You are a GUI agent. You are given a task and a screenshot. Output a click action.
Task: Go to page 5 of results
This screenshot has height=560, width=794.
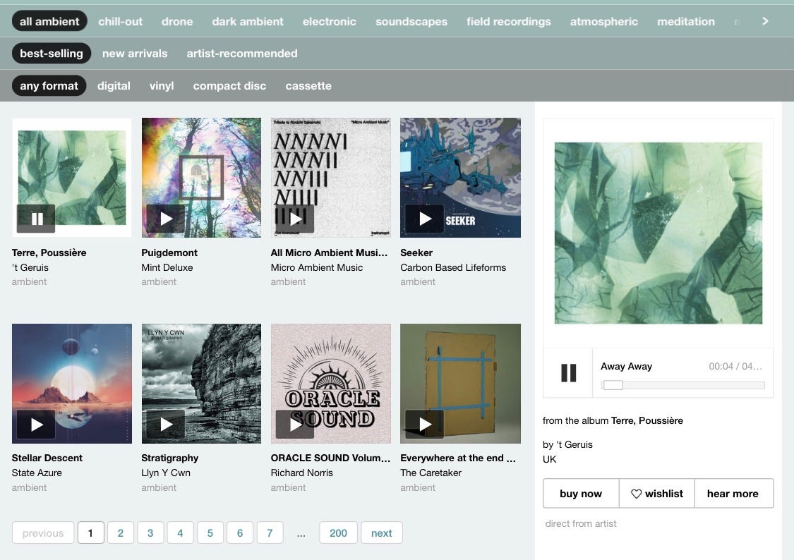pyautogui.click(x=210, y=532)
